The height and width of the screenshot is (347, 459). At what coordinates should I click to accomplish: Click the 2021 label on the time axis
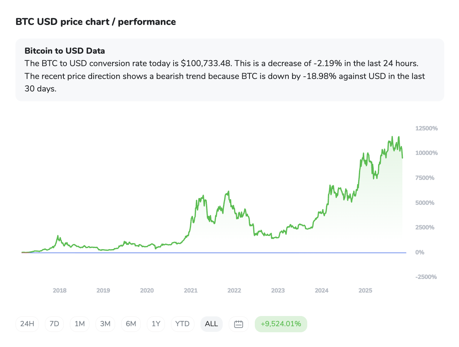coord(191,291)
